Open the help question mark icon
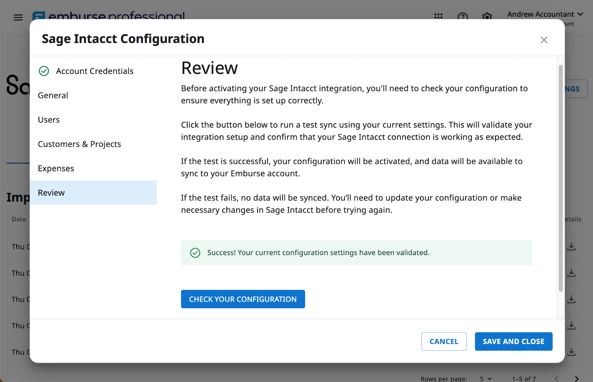 [463, 16]
